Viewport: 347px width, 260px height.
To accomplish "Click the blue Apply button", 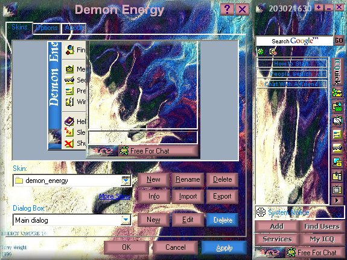I will click(224, 247).
